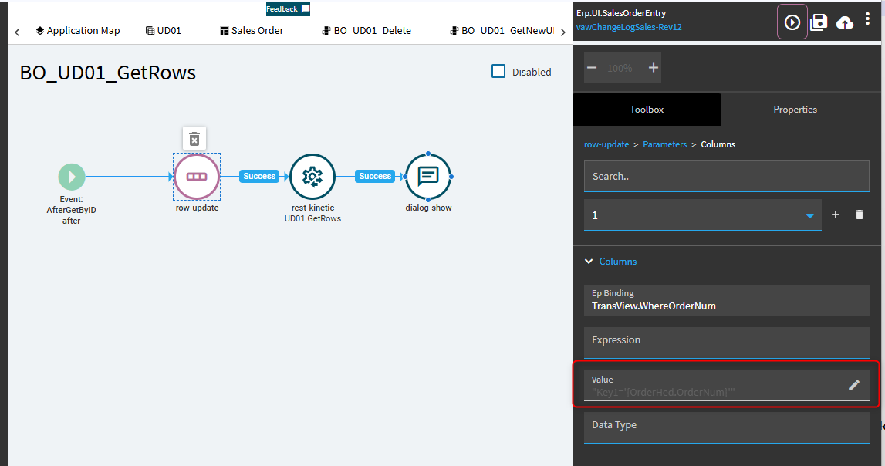Click second Success connector label before dialog-show
This screenshot has height=466, width=885.
(x=375, y=176)
